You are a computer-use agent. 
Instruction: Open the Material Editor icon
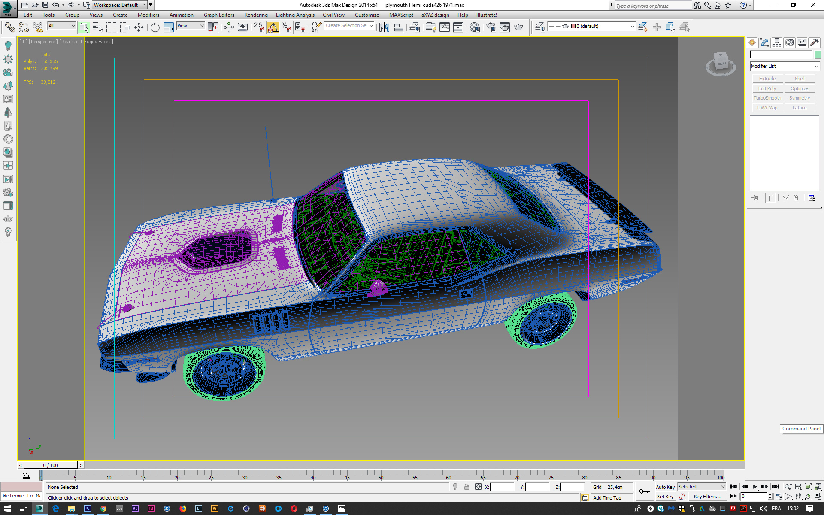[x=474, y=27]
